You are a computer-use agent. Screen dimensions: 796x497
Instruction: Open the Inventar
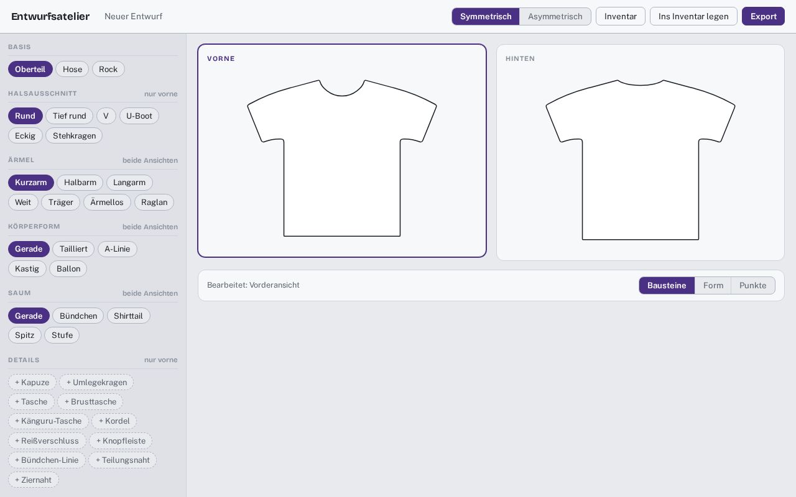click(x=621, y=16)
